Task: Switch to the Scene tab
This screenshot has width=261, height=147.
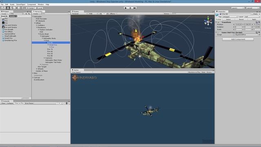Action: 76,11
